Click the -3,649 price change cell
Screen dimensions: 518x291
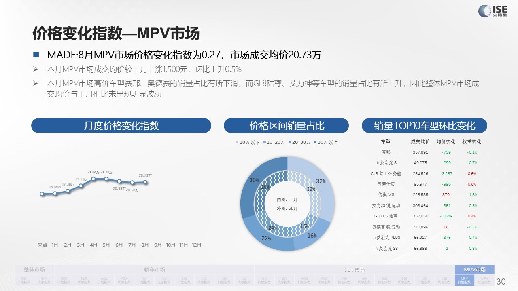click(x=446, y=216)
